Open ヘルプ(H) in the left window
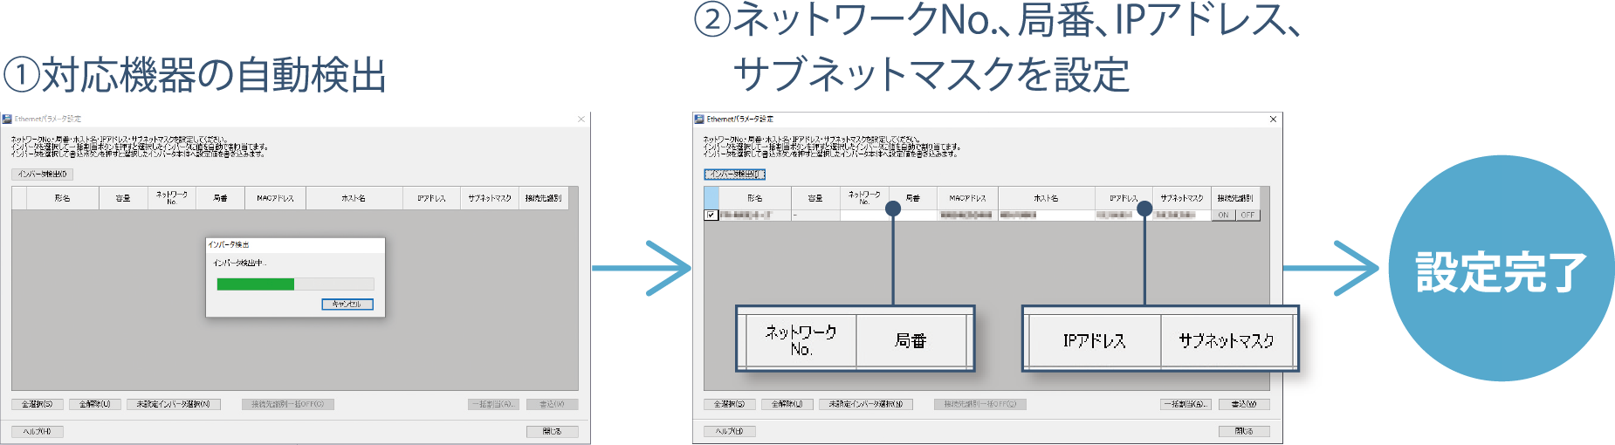Screen dimensions: 1615x445 (x=37, y=431)
